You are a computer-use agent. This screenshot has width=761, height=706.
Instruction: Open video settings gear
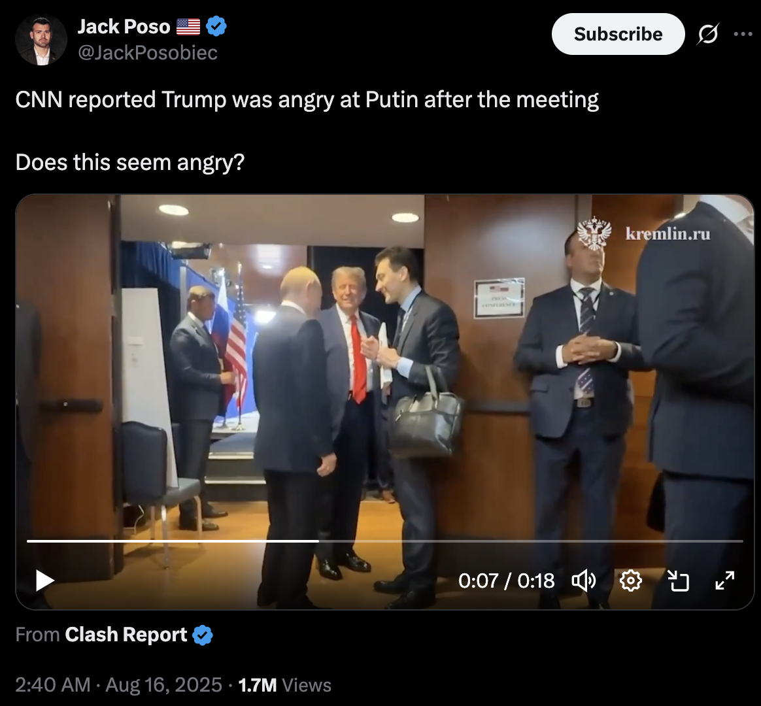[x=630, y=580]
